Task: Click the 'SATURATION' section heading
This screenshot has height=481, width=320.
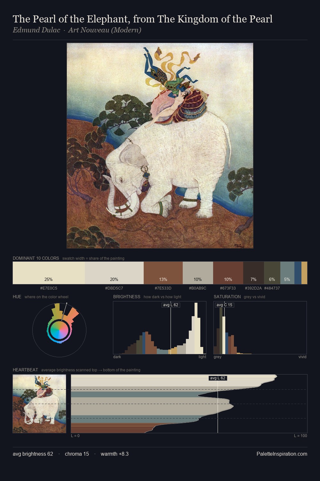Action: 227,297
